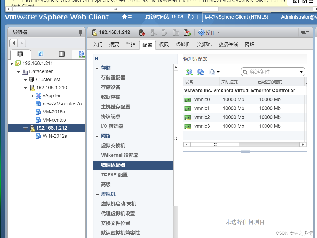Viewport: 317px width, 238px height.
Task: Switch to Hosts and Clusters tab
Action: click(20, 54)
